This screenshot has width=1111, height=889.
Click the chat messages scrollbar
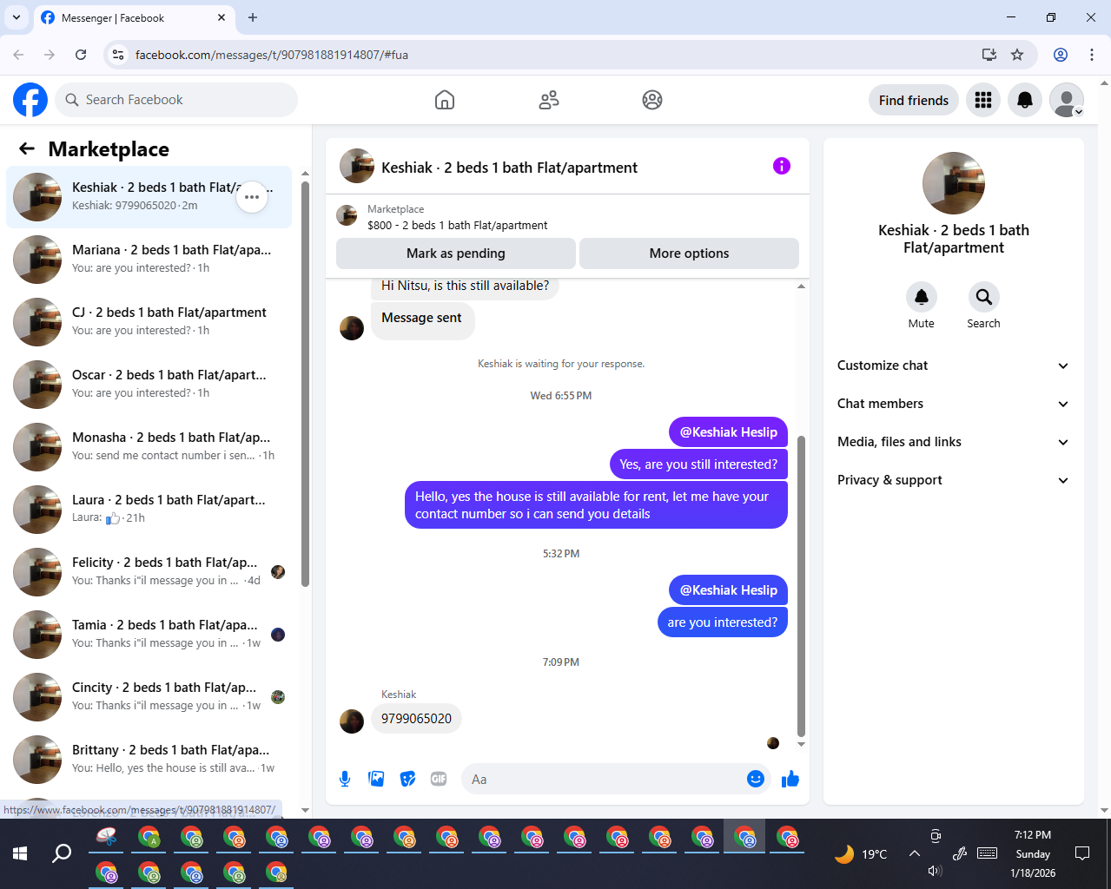(801, 586)
